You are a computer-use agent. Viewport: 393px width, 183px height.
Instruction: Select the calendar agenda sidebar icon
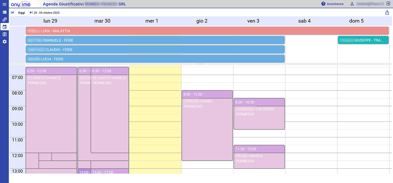[4, 27]
